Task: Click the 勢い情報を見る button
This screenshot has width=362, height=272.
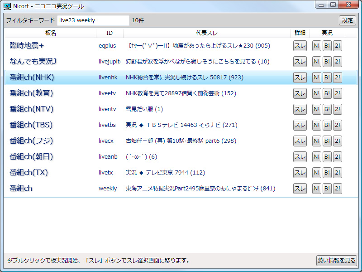Action: point(336,260)
